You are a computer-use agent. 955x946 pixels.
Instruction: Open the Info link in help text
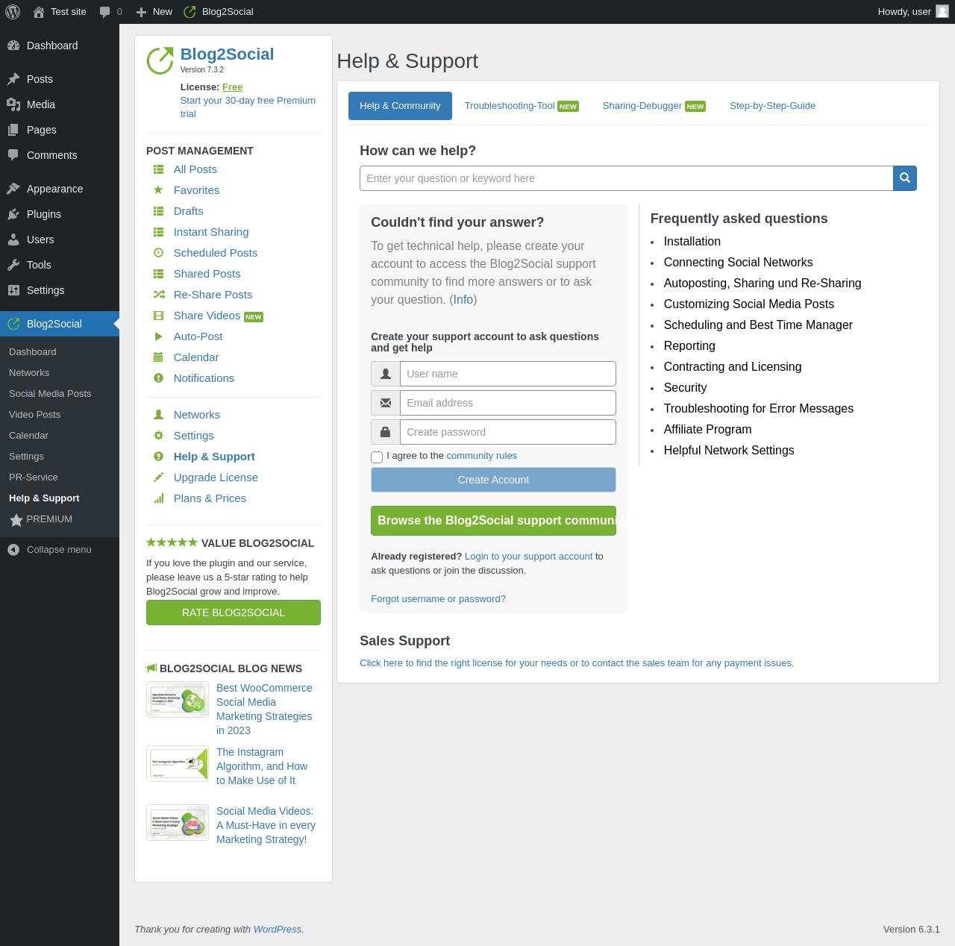tap(463, 299)
